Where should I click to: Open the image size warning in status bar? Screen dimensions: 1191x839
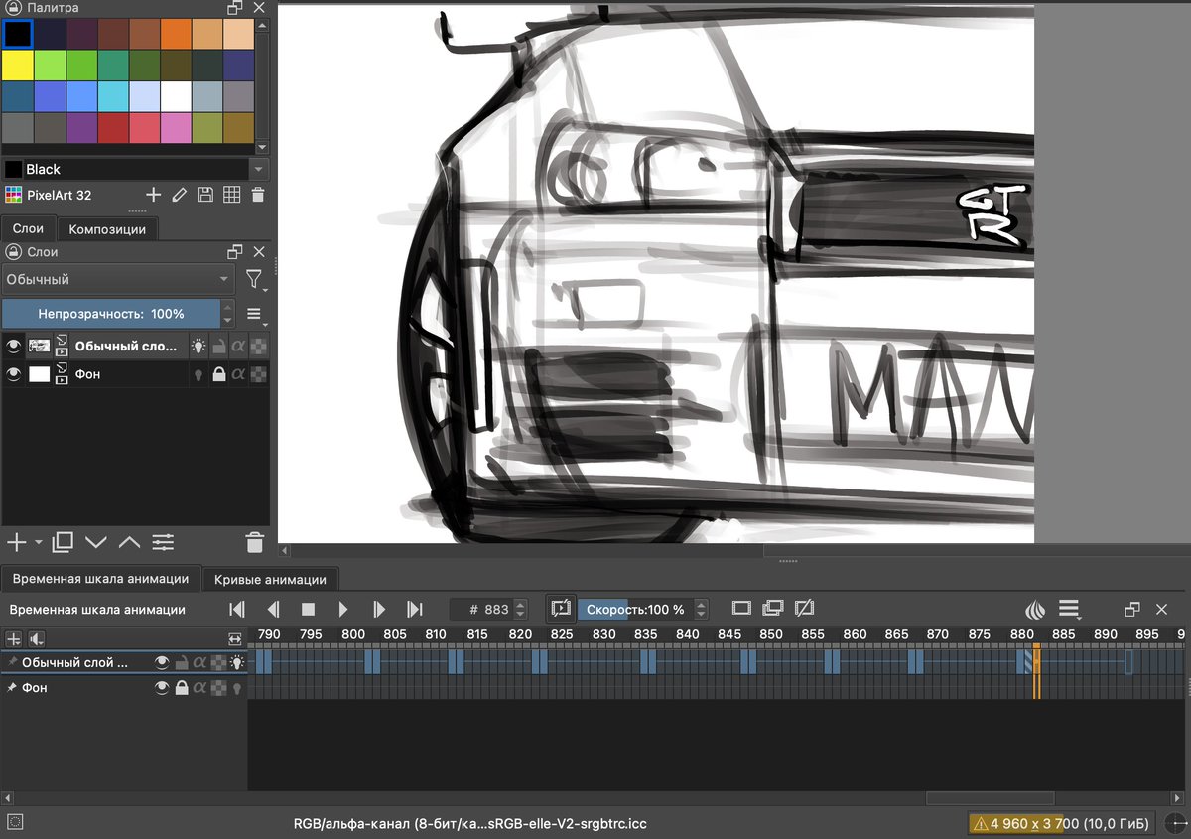[1060, 823]
